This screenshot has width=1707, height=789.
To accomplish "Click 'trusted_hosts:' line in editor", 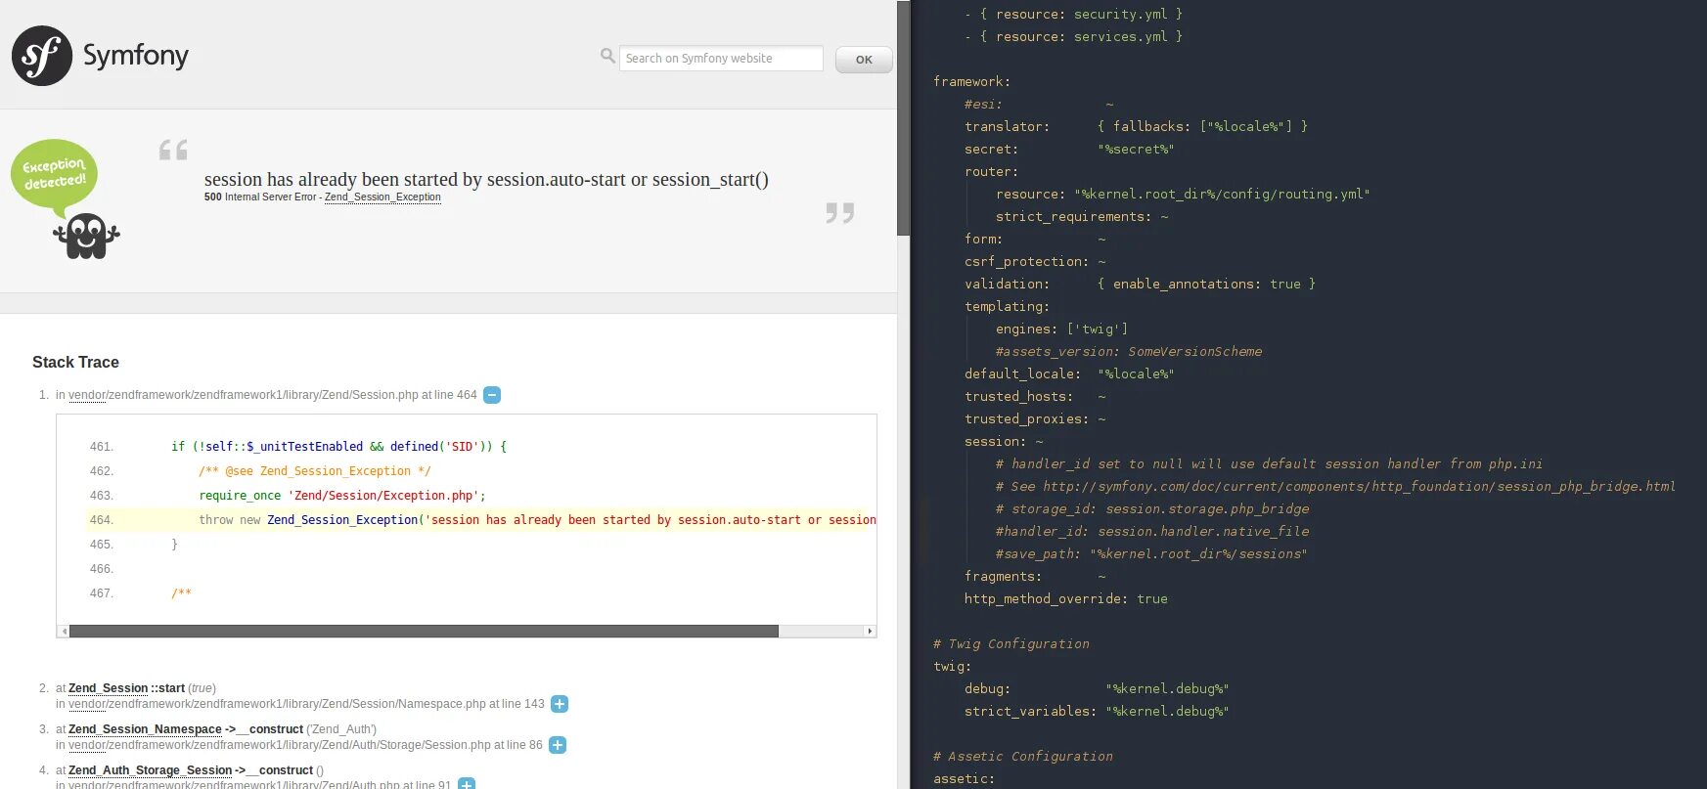I will click(x=1035, y=397).
